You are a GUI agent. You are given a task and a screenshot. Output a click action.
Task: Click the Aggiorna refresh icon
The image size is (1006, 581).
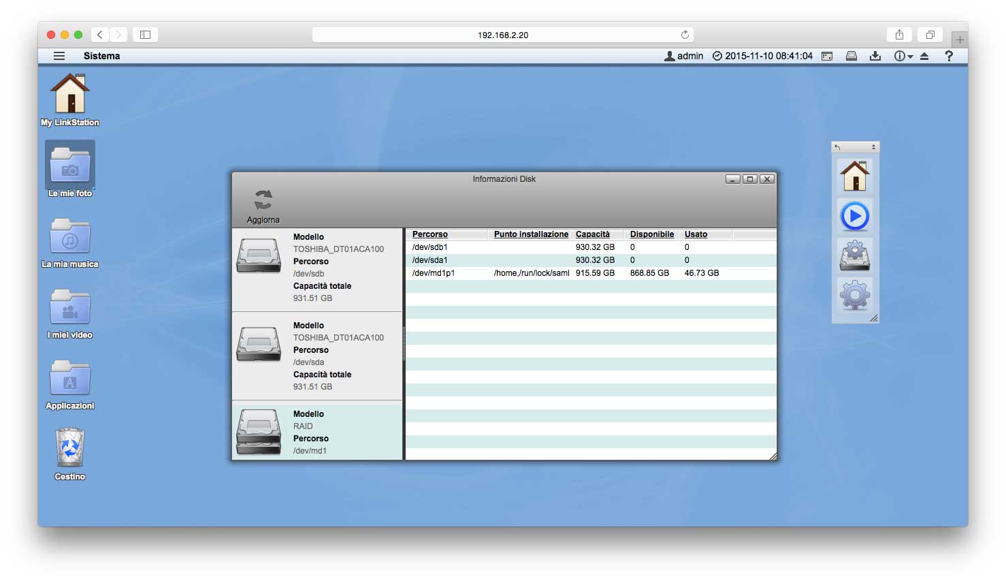point(263,200)
